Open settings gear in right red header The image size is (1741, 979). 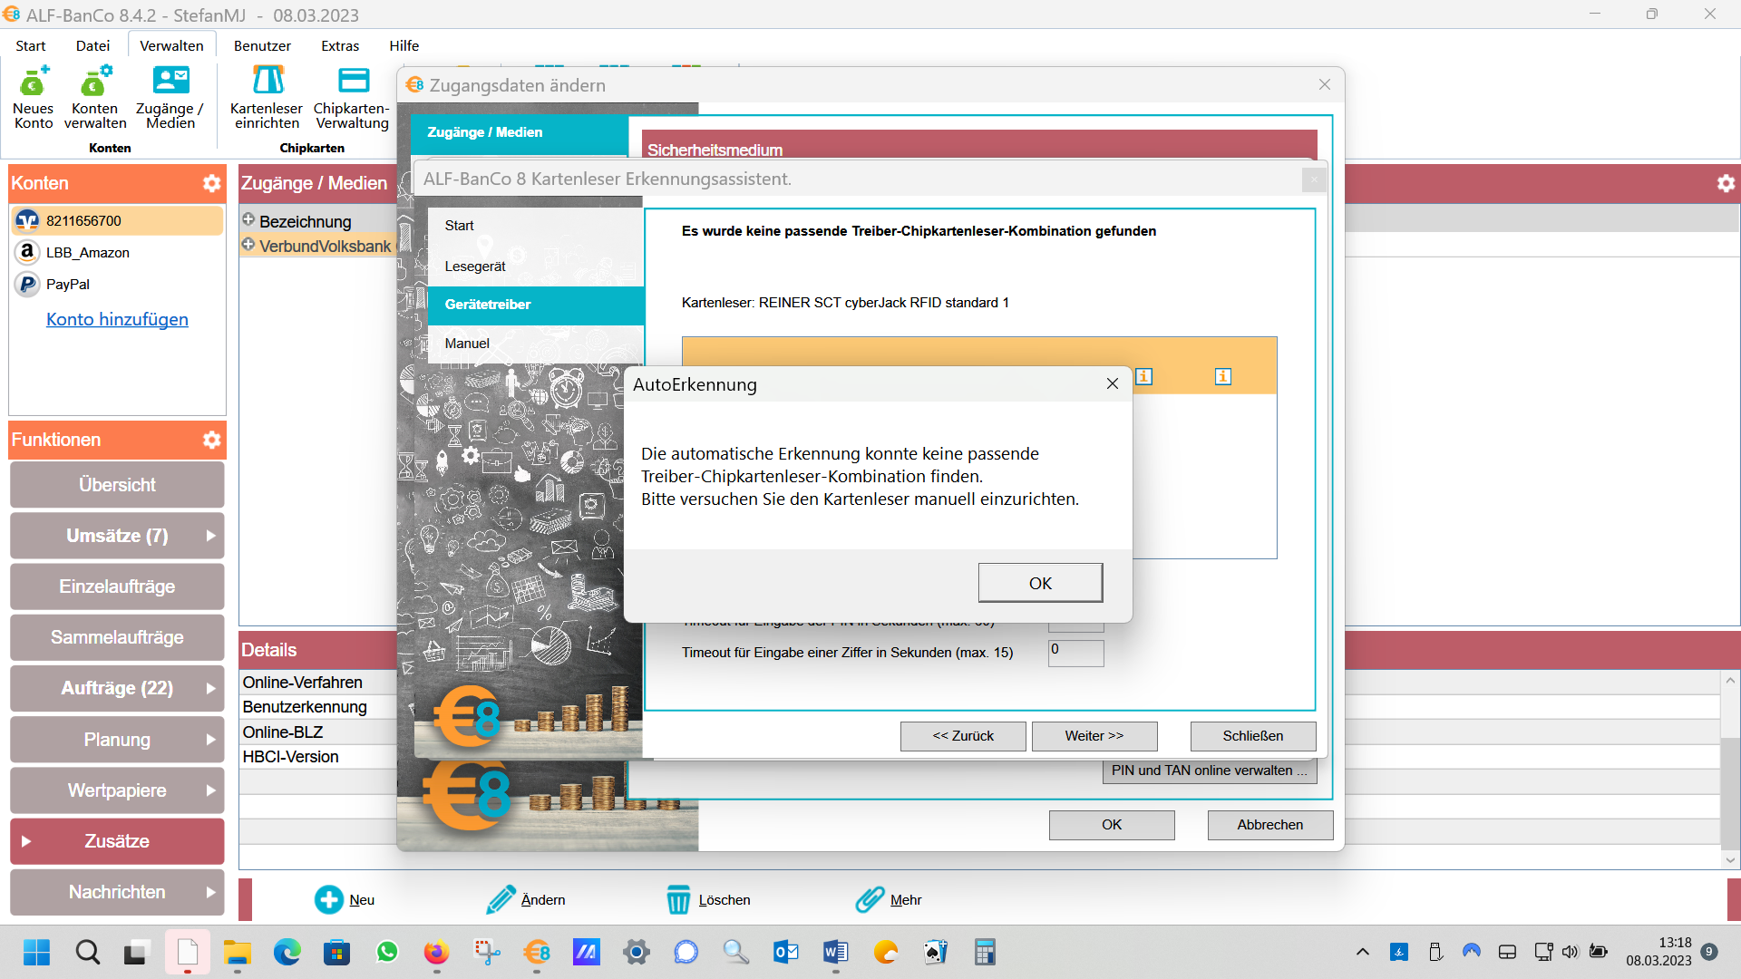1726,183
